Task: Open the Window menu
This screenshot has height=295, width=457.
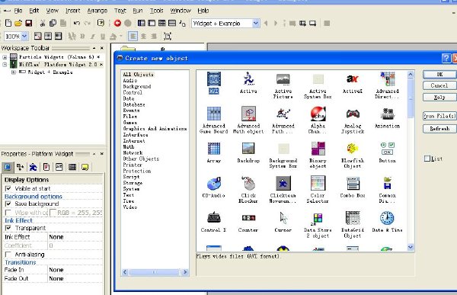Action: (x=181, y=11)
